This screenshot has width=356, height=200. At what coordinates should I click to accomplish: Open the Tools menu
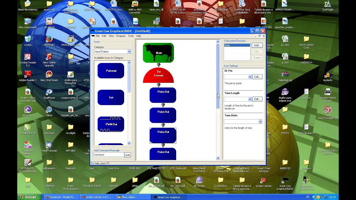(131, 36)
